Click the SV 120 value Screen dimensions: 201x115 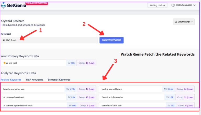tap(171, 106)
